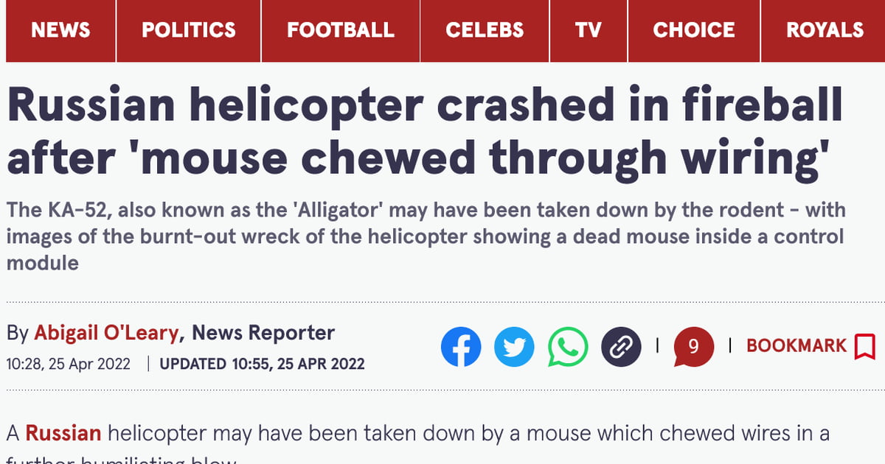The image size is (885, 464).
Task: Click BOOKMARK to save the article
Action: point(796,345)
